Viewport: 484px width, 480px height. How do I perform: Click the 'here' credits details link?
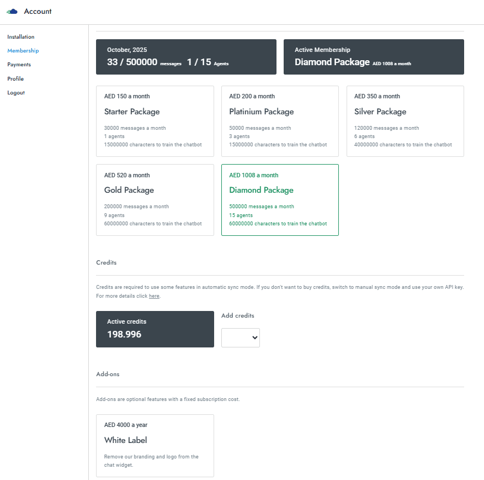tap(154, 297)
